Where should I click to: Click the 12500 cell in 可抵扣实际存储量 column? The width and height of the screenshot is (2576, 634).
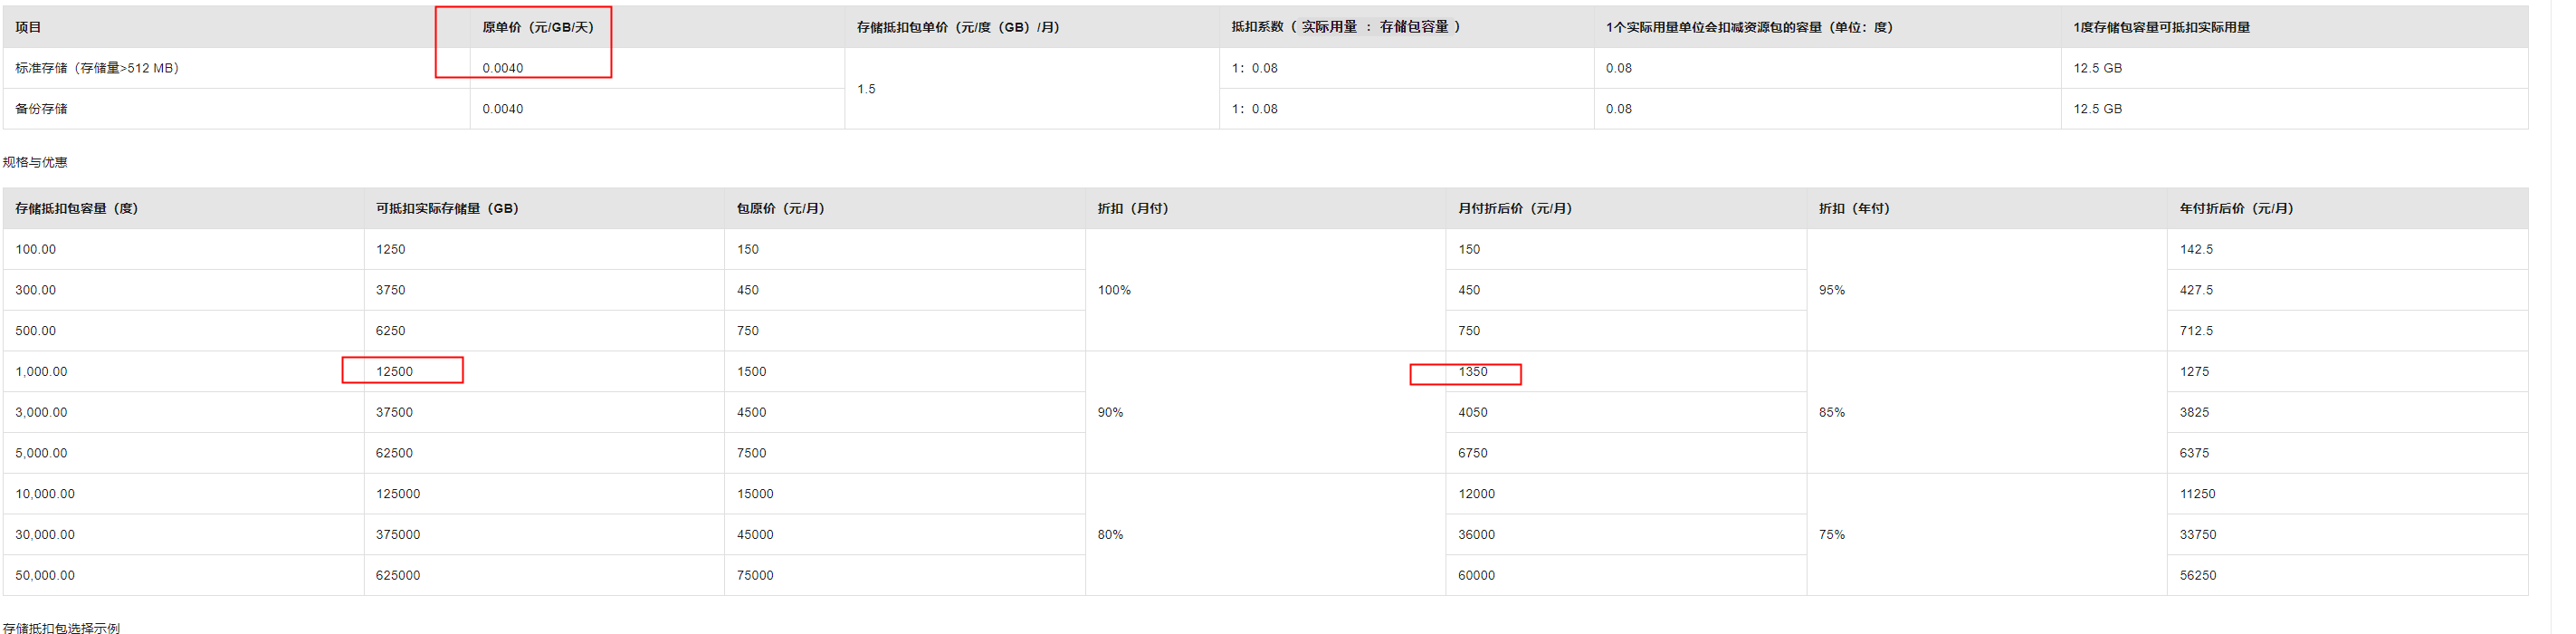pyautogui.click(x=394, y=372)
